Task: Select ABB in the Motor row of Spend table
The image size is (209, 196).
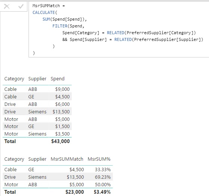Action: pos(33,119)
